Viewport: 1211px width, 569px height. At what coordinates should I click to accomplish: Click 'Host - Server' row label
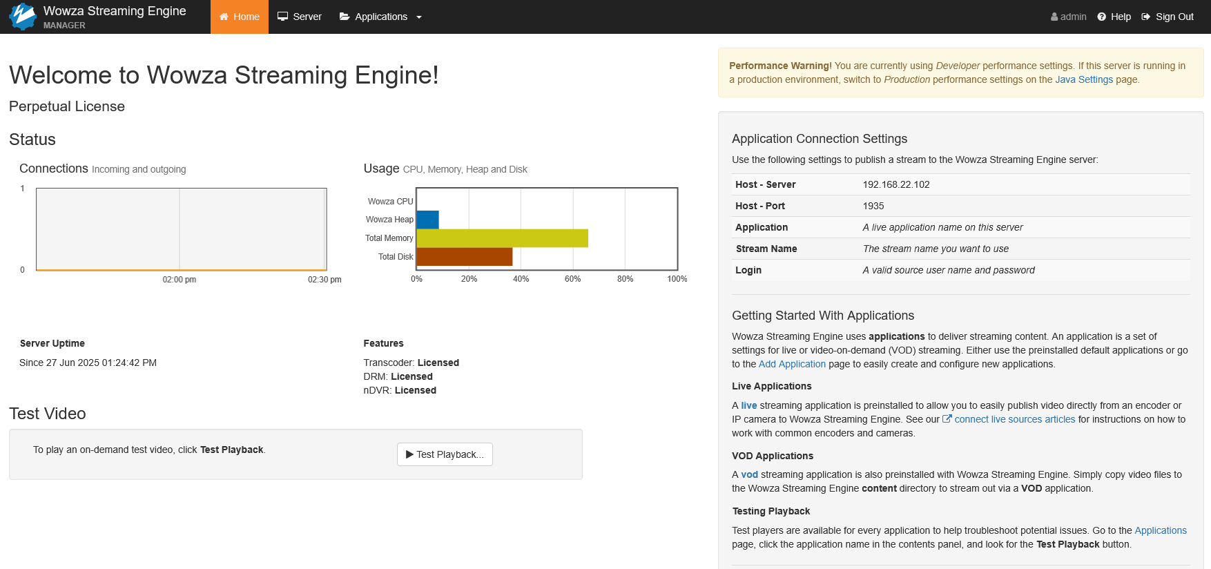pos(766,184)
